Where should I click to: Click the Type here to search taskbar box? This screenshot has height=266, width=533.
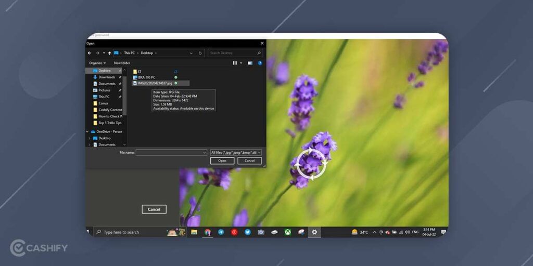(139, 232)
